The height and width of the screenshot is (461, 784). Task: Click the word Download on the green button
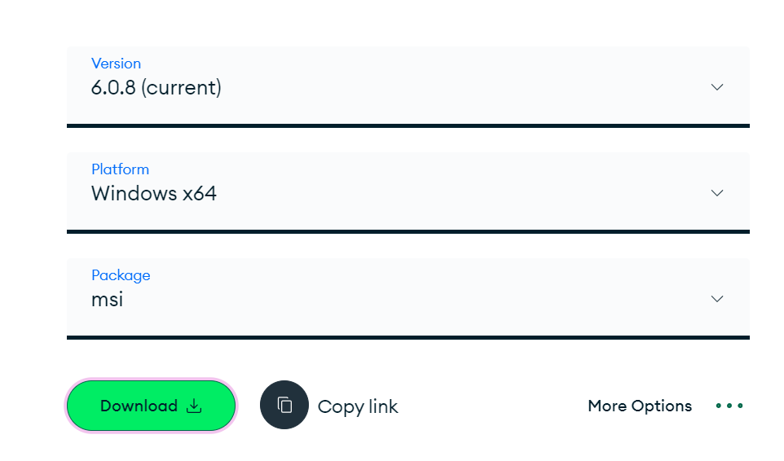139,406
